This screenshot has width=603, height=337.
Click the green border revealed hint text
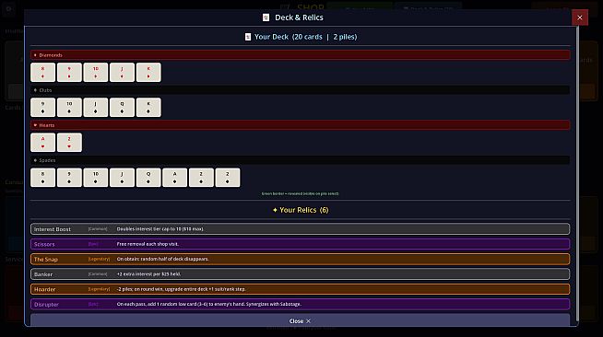300,193
